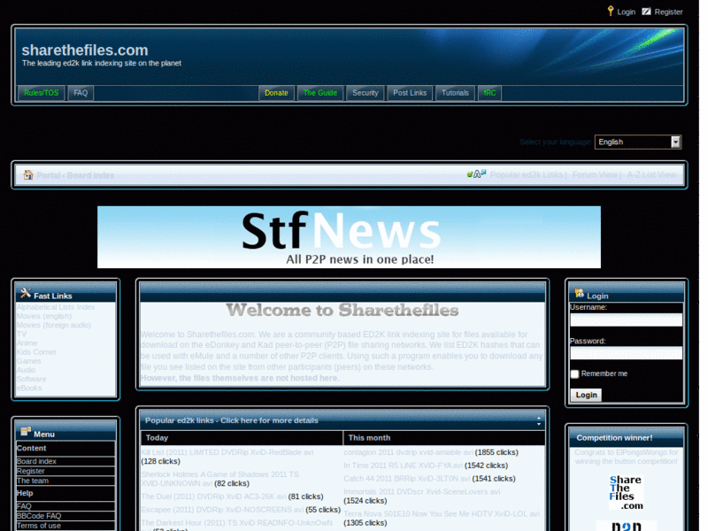The width and height of the screenshot is (708, 531).
Task: Click the home icon in breadcrumb bar
Action: click(28, 174)
